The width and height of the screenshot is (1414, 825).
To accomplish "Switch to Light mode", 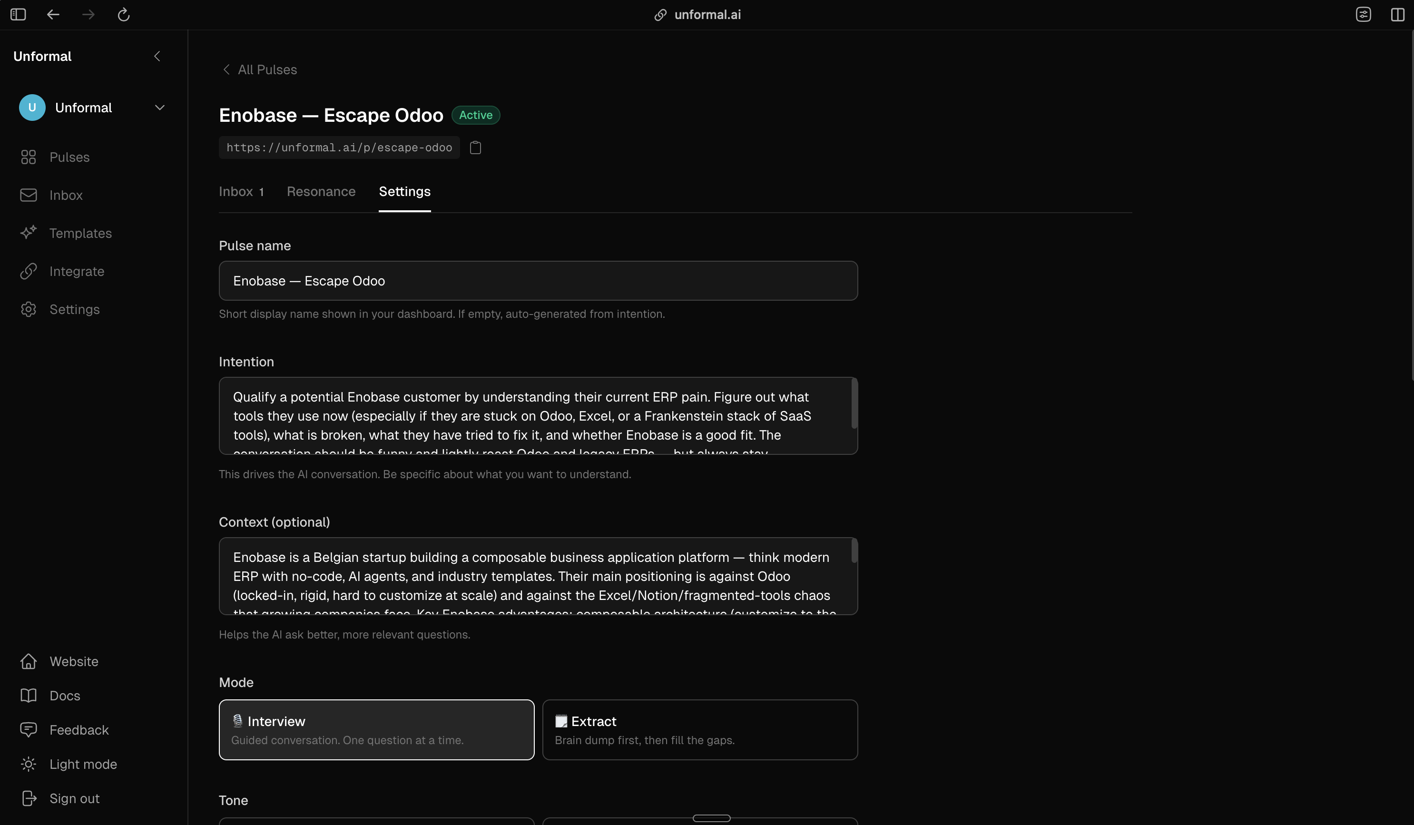I will [x=83, y=765].
